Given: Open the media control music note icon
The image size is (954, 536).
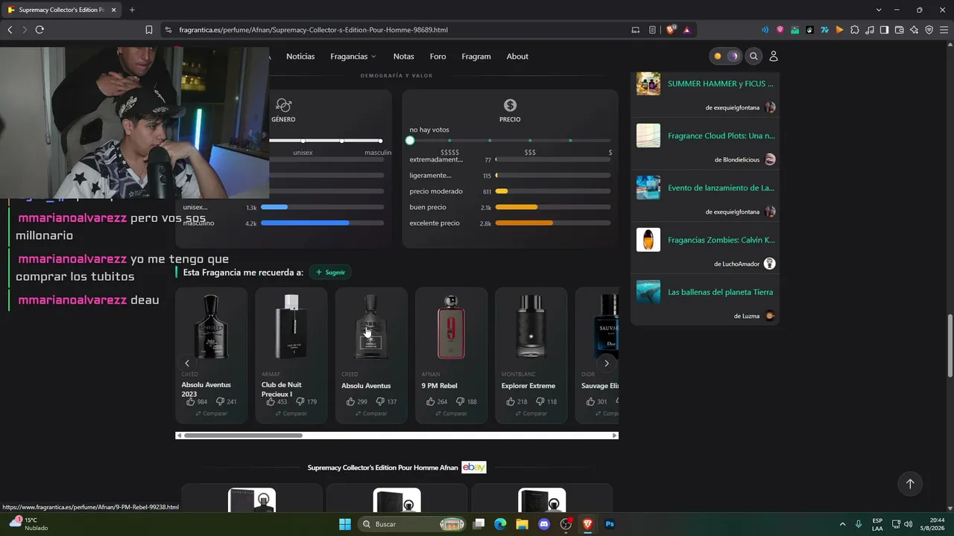Looking at the screenshot, I should pos(869,30).
